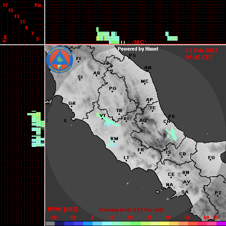Click the magenta swatch at the color bar end
Screen dimensions: 226x226
click(x=221, y=224)
